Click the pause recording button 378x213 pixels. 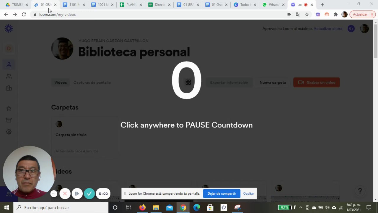click(77, 194)
